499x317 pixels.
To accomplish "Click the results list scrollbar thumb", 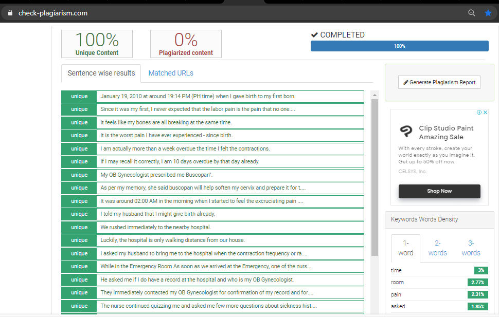I will tap(375, 177).
